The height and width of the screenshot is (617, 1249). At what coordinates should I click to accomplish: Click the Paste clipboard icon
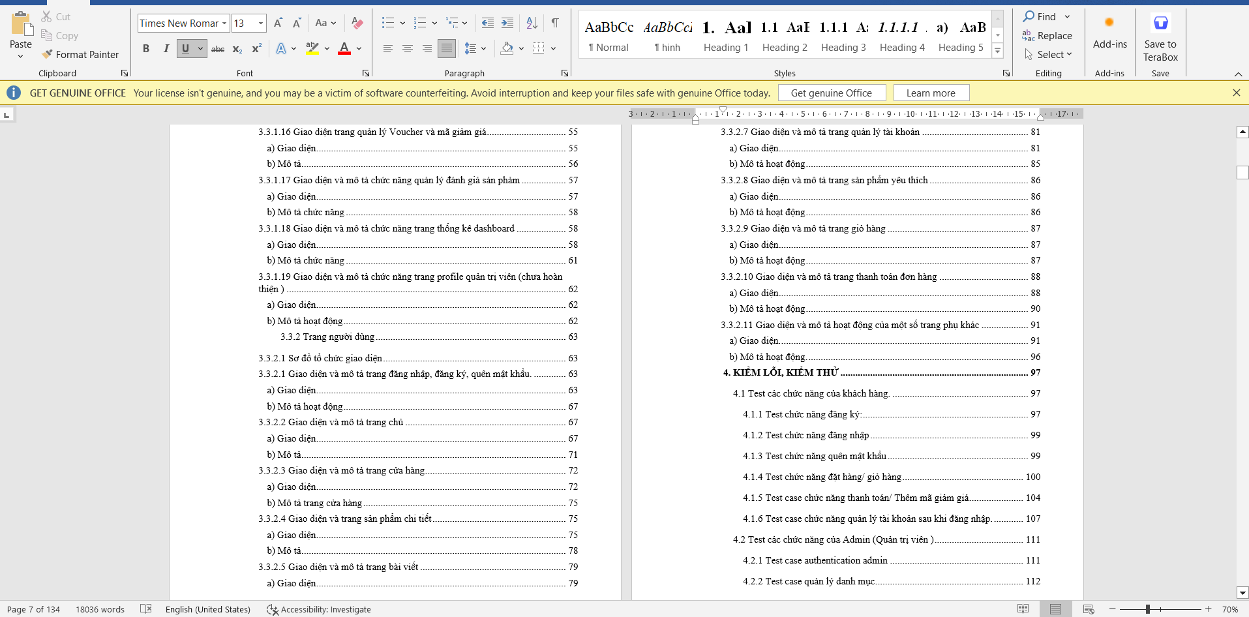[x=21, y=24]
